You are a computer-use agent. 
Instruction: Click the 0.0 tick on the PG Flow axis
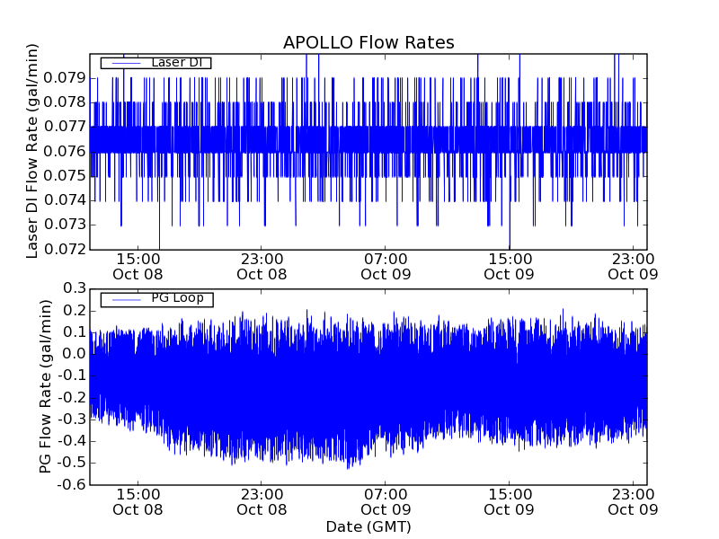(75, 354)
